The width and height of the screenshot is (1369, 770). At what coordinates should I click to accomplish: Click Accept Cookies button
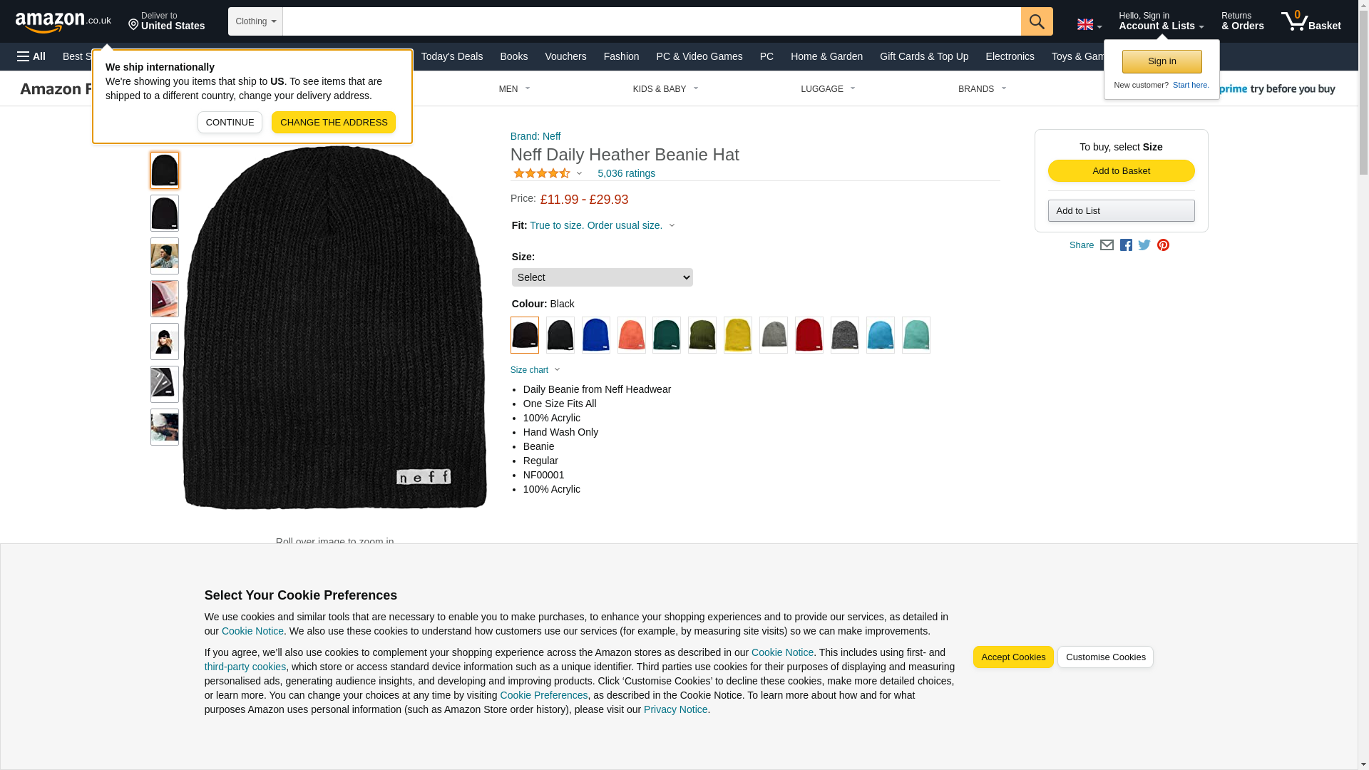[1012, 657]
